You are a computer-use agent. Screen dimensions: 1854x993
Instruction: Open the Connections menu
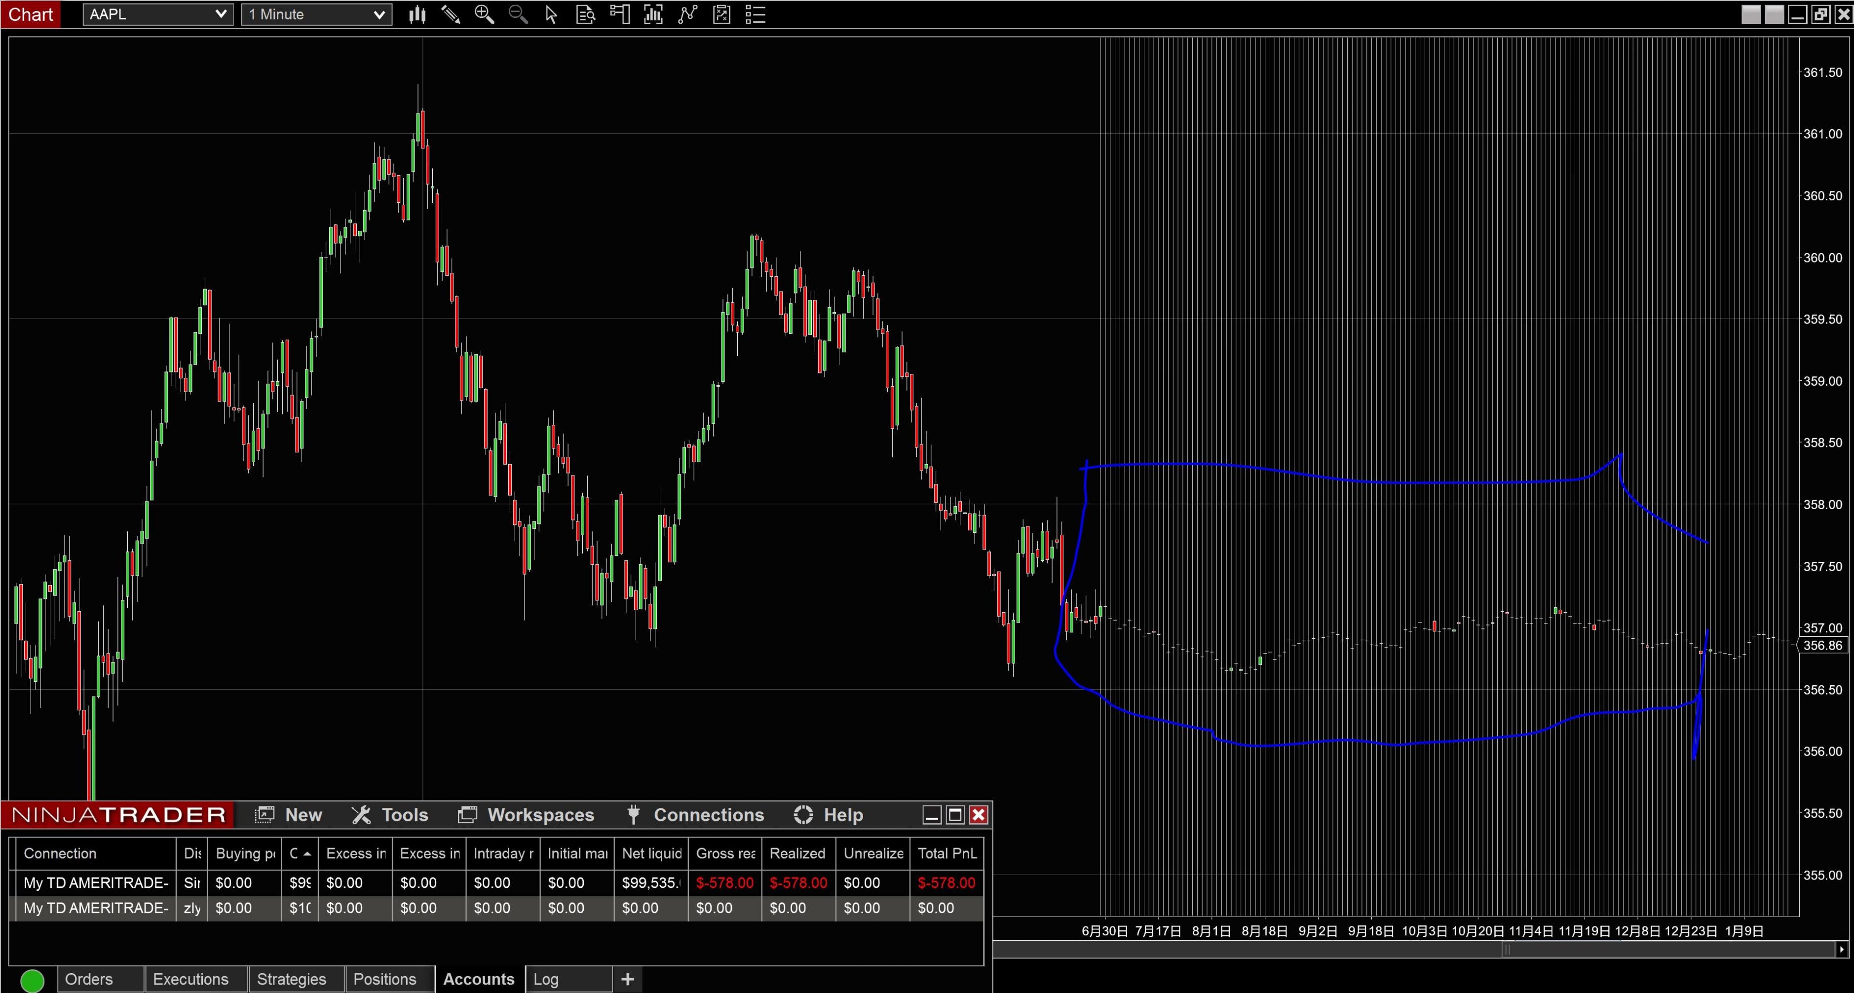[x=695, y=815]
